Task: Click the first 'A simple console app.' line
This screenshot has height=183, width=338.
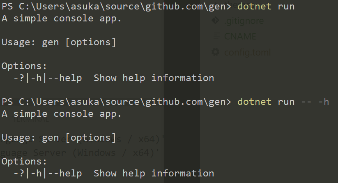Action: pos(62,19)
